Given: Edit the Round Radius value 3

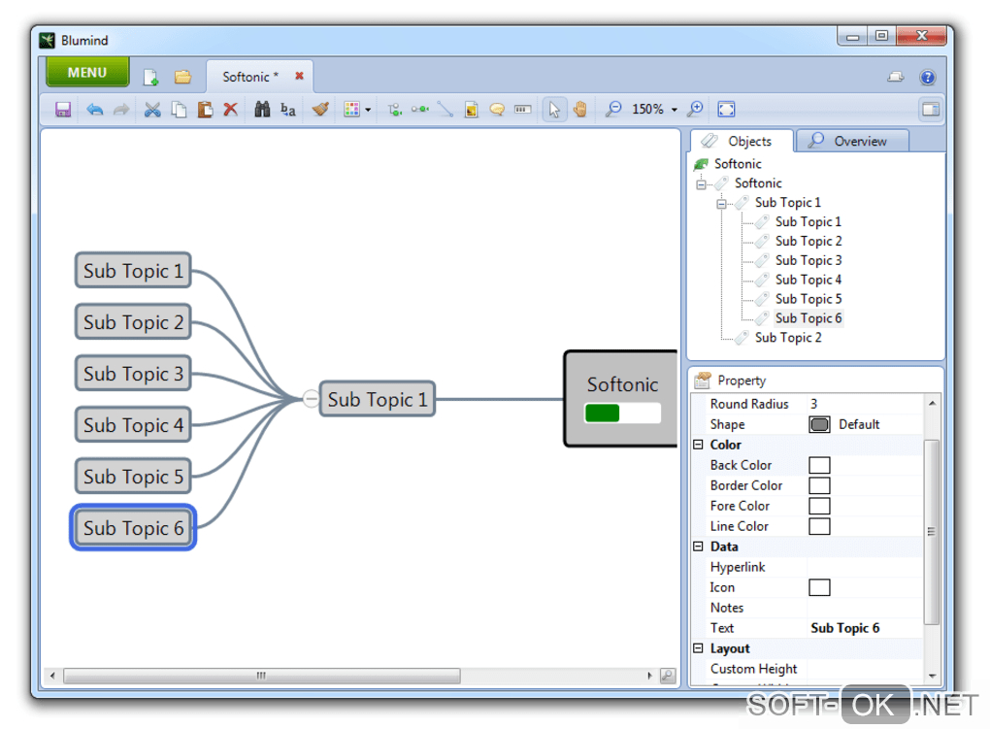Looking at the screenshot, I should click(x=865, y=404).
